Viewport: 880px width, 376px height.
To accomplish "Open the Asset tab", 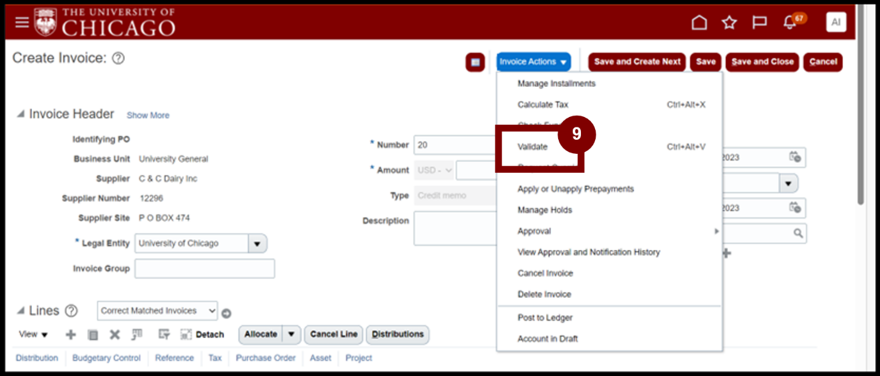I will point(321,358).
